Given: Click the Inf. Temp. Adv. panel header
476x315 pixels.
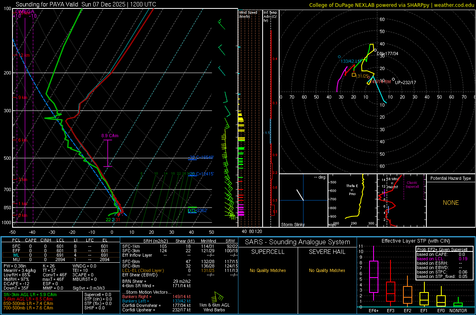Looking at the screenshot, I should coord(270,16).
